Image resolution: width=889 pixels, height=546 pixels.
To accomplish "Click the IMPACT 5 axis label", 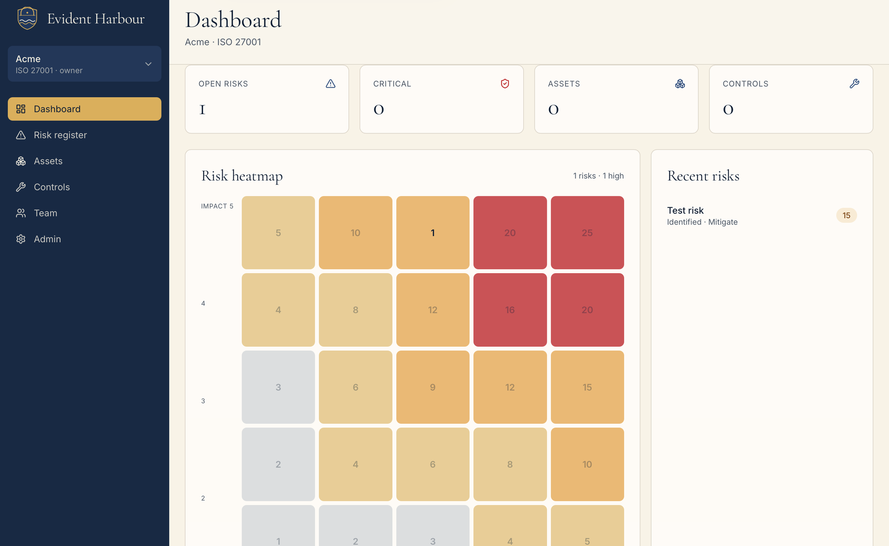I will [217, 206].
